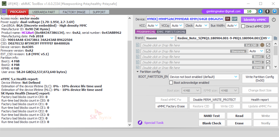This screenshot has width=279, height=137.
Task: Click the black shield icon in header
Action: click(x=267, y=12)
